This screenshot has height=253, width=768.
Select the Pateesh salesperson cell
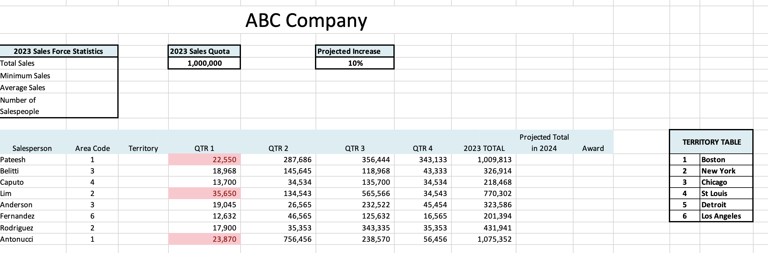tap(33, 160)
